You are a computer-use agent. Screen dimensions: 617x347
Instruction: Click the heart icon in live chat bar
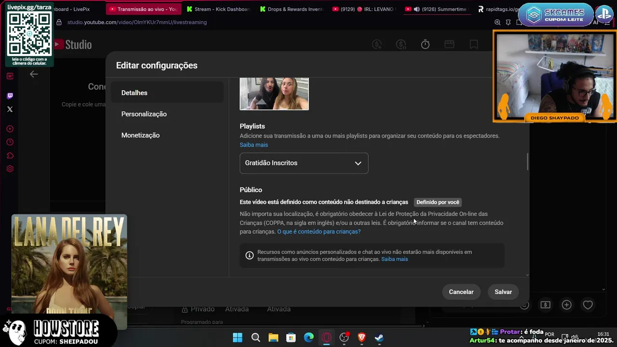588,305
